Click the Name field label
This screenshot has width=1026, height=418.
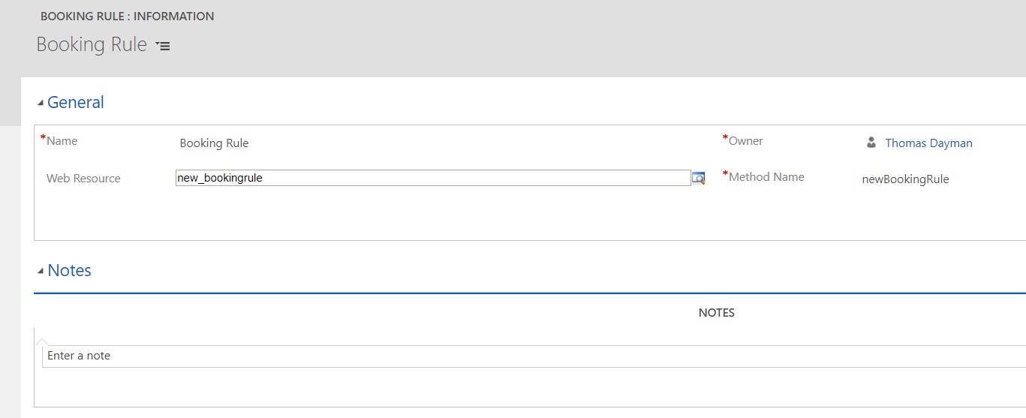[x=62, y=141]
